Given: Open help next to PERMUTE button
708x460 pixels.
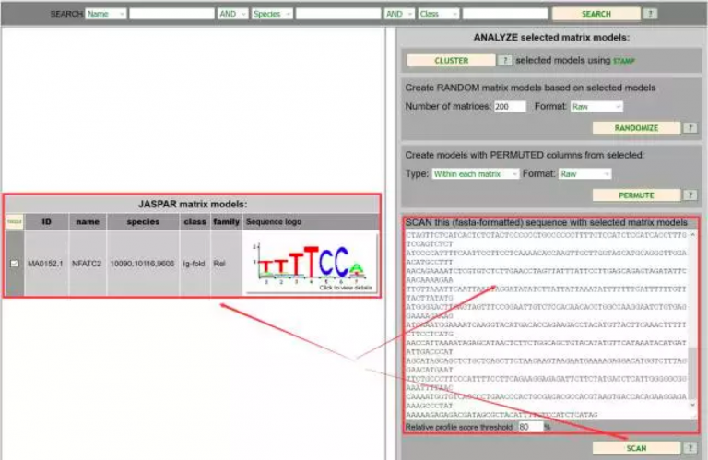Looking at the screenshot, I should [x=690, y=195].
